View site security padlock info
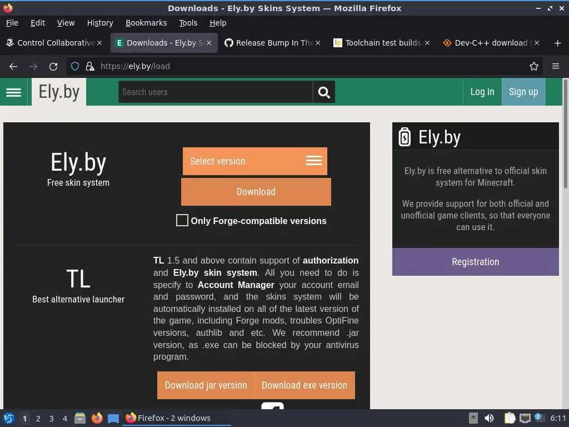Image resolution: width=569 pixels, height=427 pixels. click(x=89, y=67)
